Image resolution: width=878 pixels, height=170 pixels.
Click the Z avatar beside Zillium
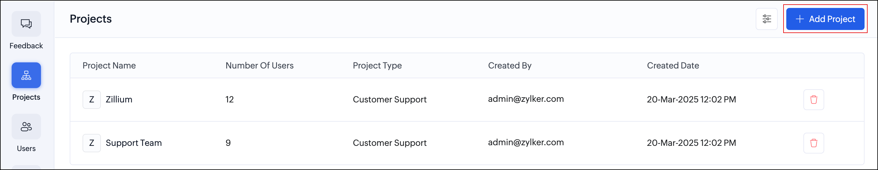point(91,100)
